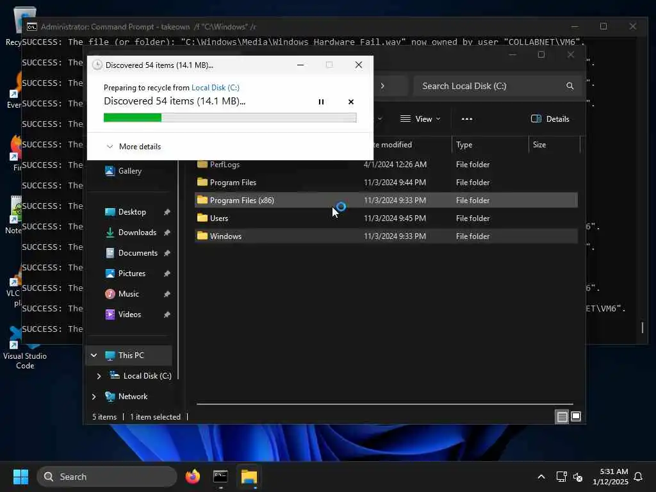Click the pin icon beside Music
This screenshot has height=492, width=656.
tap(167, 294)
